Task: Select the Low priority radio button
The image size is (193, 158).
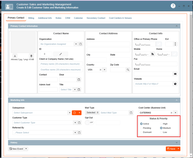Action: click(x=161, y=132)
